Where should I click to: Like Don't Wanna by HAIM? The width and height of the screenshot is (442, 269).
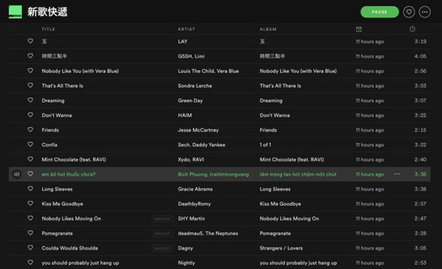(30, 115)
